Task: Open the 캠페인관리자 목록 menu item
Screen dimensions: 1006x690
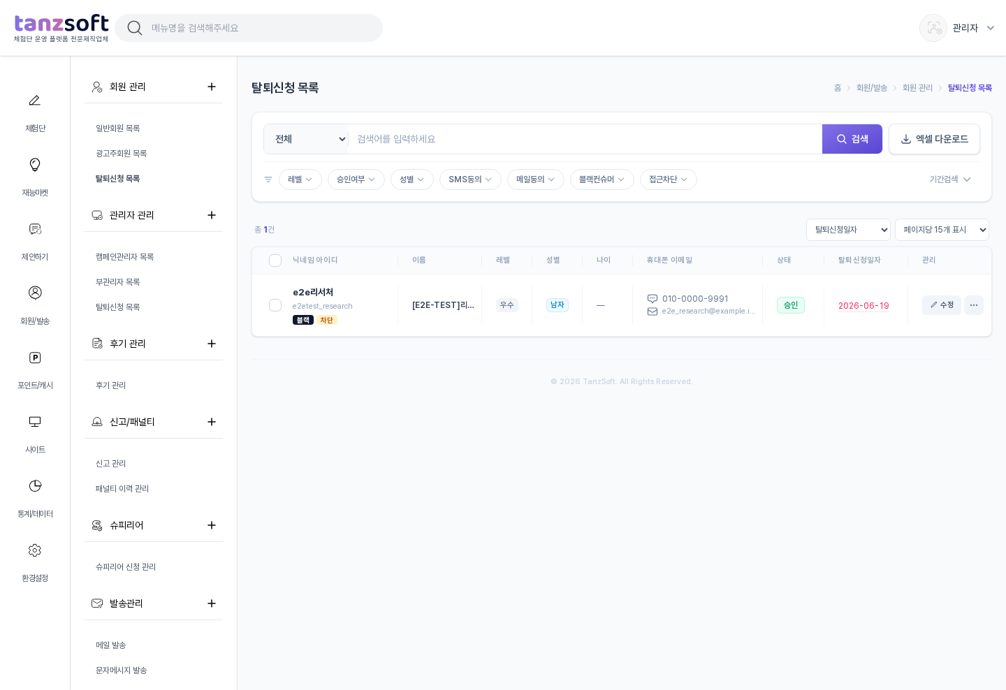Action: (125, 257)
